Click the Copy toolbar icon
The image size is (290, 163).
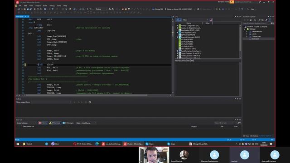[x=38, y=9]
